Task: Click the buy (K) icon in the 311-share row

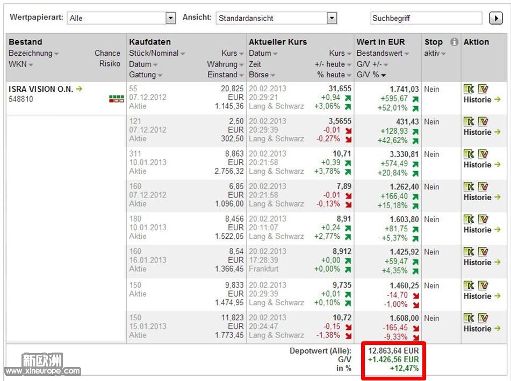Action: [x=469, y=154]
